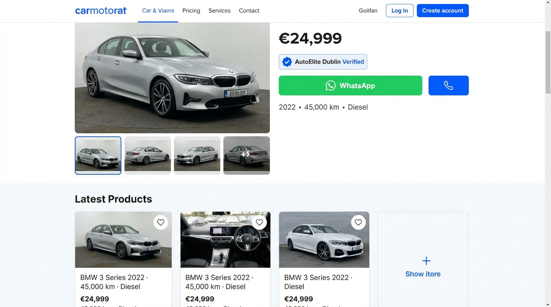Click the blue phone call icon
The height and width of the screenshot is (307, 551).
448,85
